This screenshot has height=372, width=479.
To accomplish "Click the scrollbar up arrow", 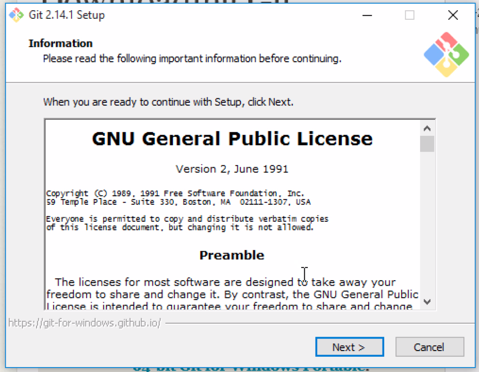I will [x=427, y=127].
